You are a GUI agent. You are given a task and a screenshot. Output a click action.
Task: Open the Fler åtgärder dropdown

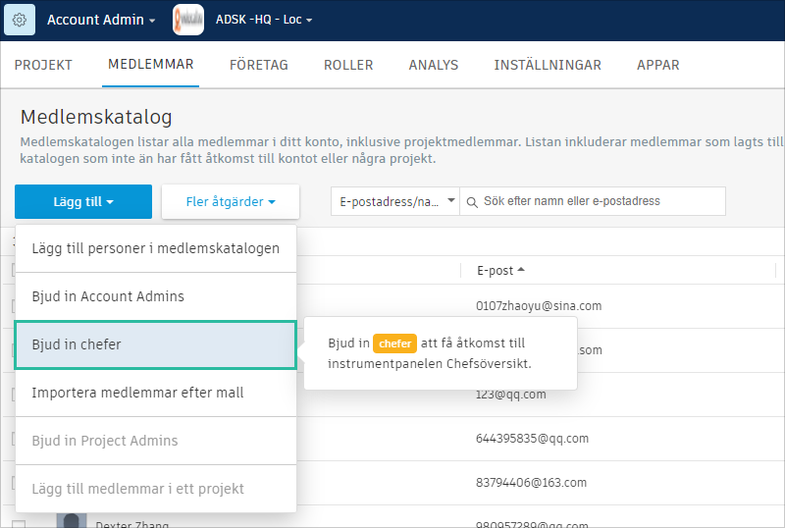[x=231, y=201]
